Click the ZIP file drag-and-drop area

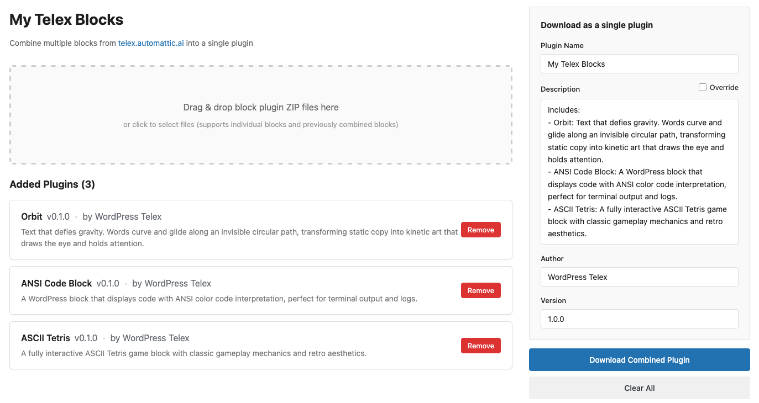click(261, 115)
